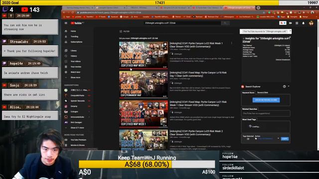This screenshot has height=179, width=319.
Task: Click the Create video camera icon
Action: pyautogui.click(x=290, y=23)
